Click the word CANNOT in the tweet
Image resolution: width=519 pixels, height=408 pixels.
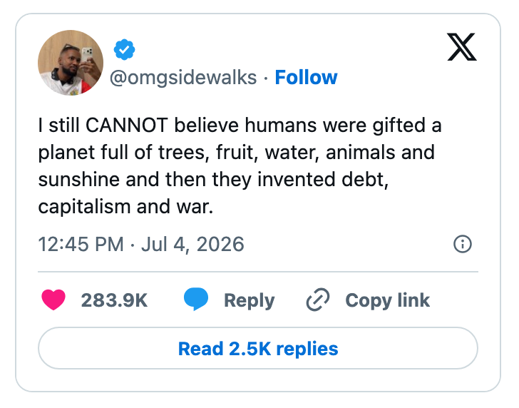coord(127,126)
